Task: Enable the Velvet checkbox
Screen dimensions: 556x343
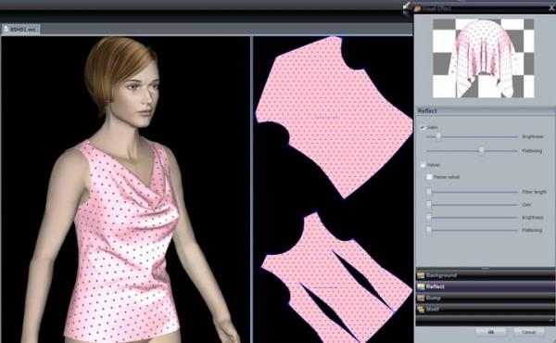Action: click(423, 165)
